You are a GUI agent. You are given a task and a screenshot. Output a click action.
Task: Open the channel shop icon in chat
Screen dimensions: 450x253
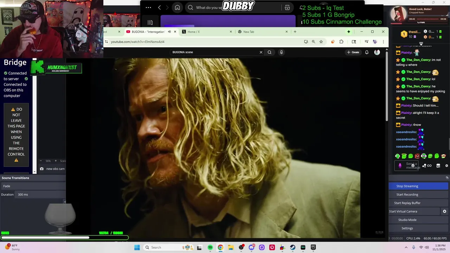[x=438, y=166]
